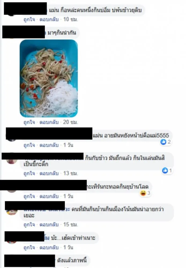Click the like reaction icon showing 2

pos(163,142)
